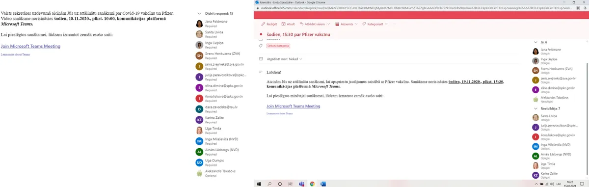Click Jana Feldmane avatar in Didn't respond list
Viewport: 589px width, 187px height.
tap(199, 24)
